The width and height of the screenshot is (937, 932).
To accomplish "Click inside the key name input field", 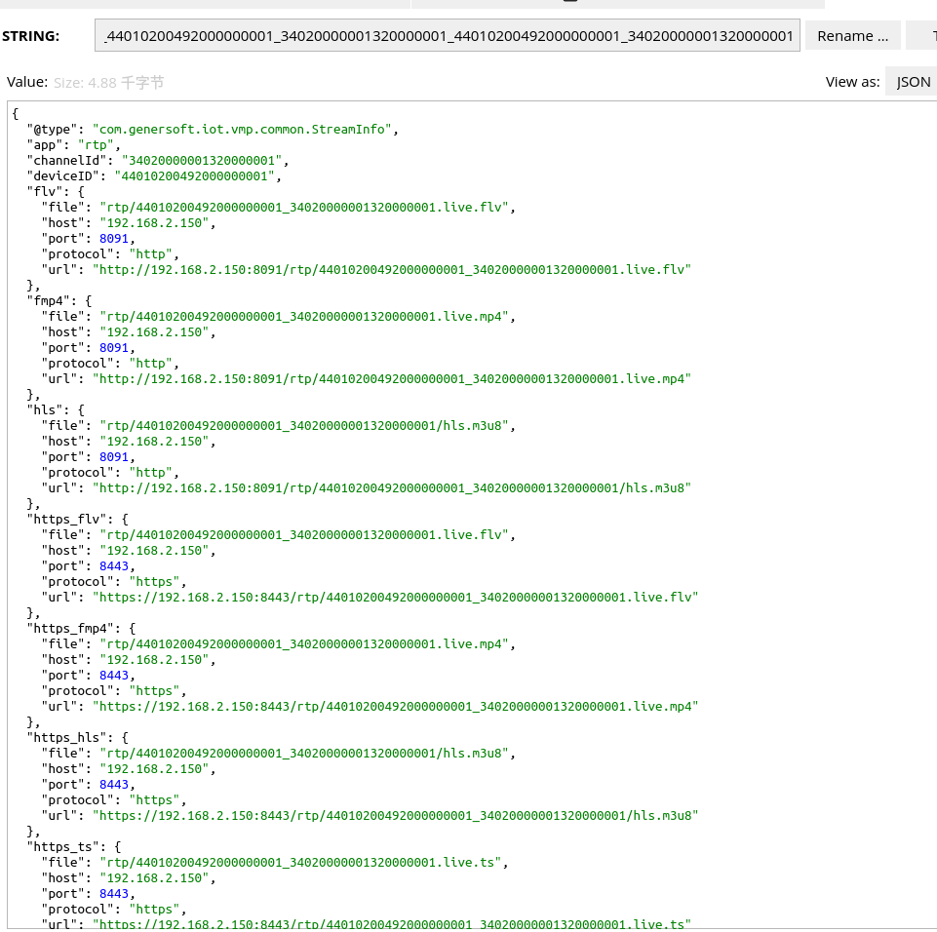I will 447,35.
